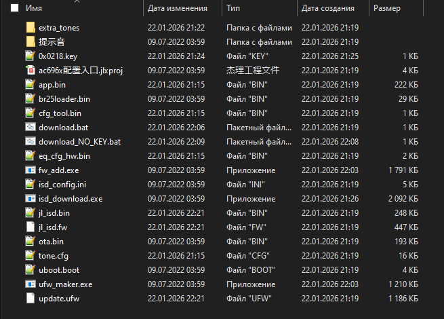
Task: Select the tone.cfg file name
Action: [x=54, y=255]
